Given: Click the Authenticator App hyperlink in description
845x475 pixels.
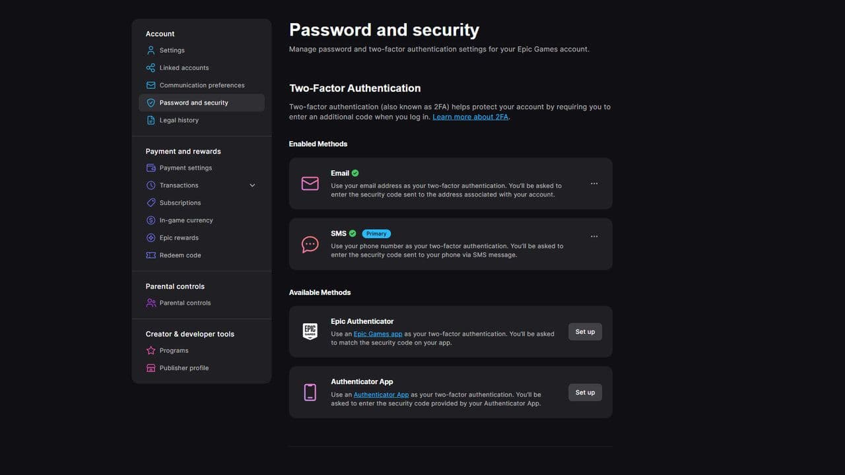Looking at the screenshot, I should (381, 395).
